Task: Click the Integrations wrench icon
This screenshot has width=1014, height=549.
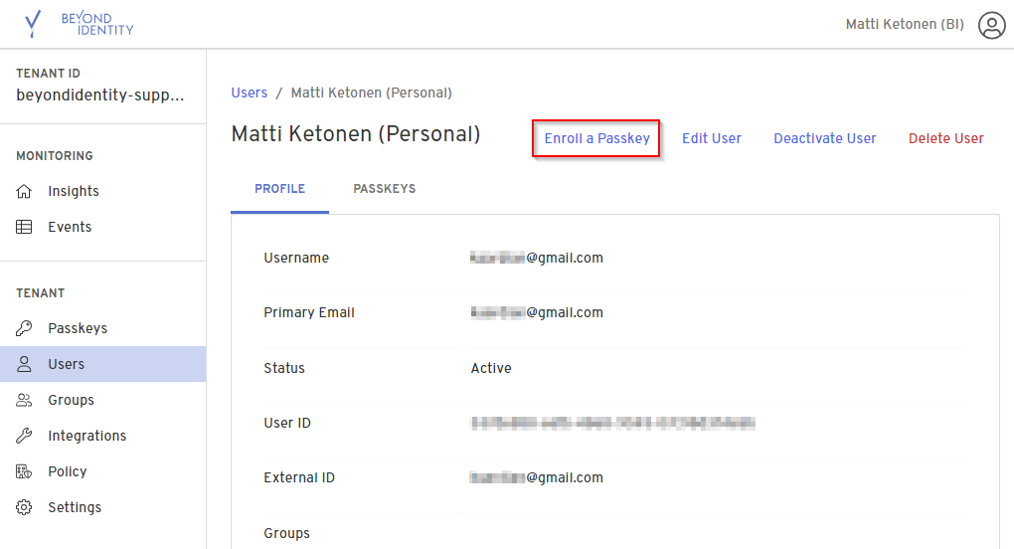Action: pyautogui.click(x=25, y=436)
